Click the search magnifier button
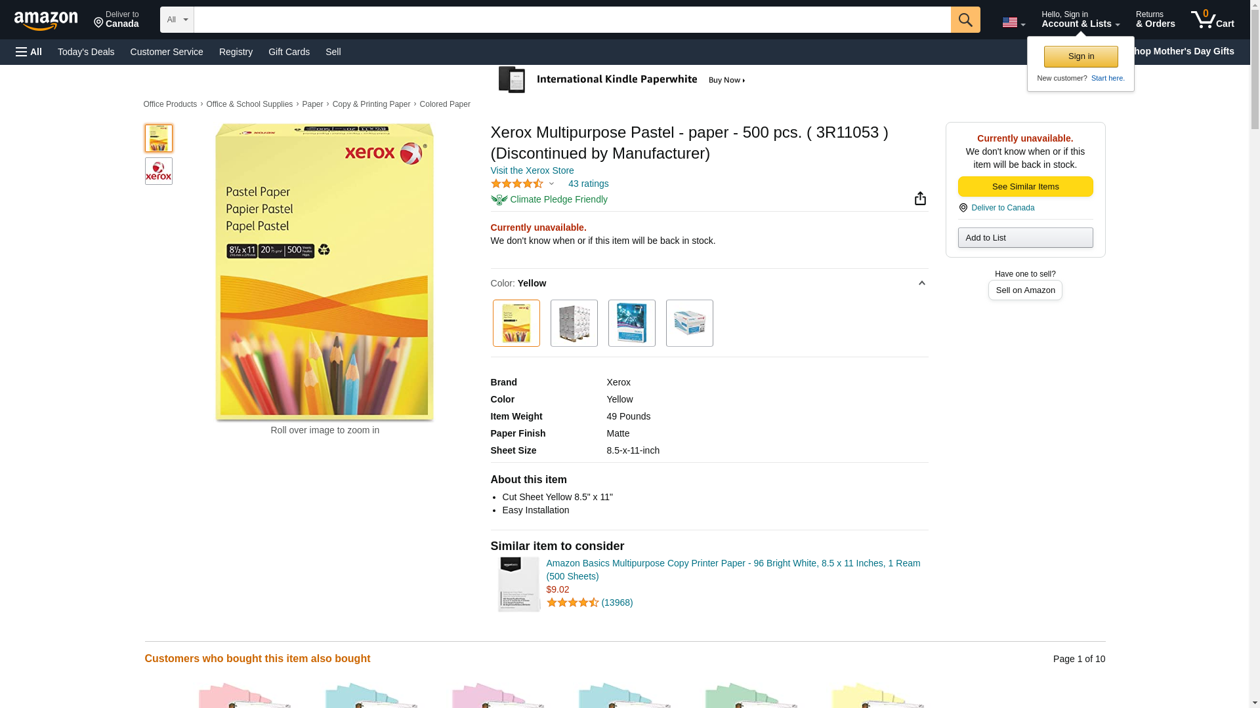Viewport: 1260px width, 708px height. 965,20
